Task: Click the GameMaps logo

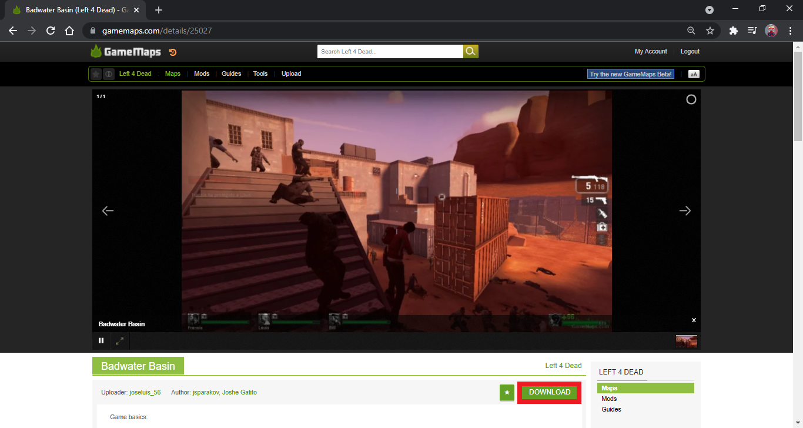Action: pos(126,52)
